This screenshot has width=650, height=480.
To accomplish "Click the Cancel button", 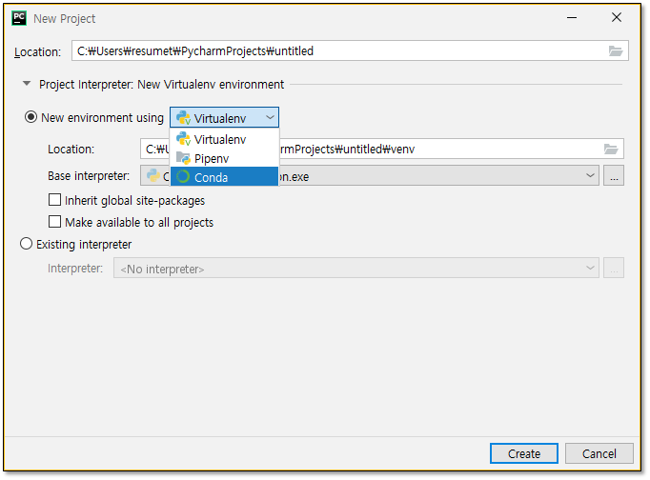I will pos(599,453).
